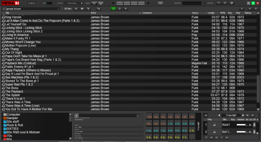This screenshot has width=261, height=142.
Task: Switch to the second mode icon button
Action: coord(100,3)
